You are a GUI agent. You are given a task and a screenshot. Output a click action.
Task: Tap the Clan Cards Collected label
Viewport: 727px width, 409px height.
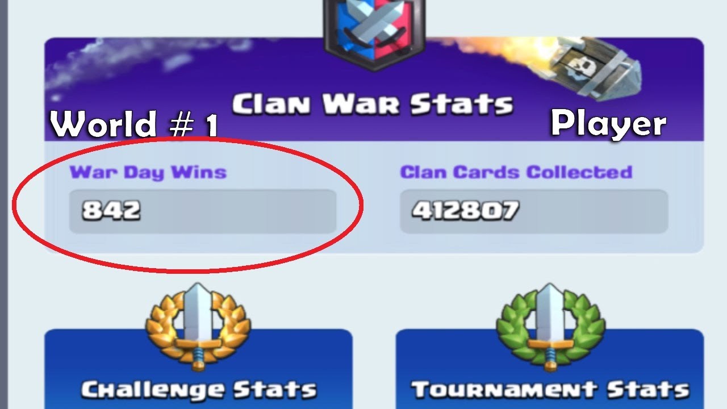[516, 173]
